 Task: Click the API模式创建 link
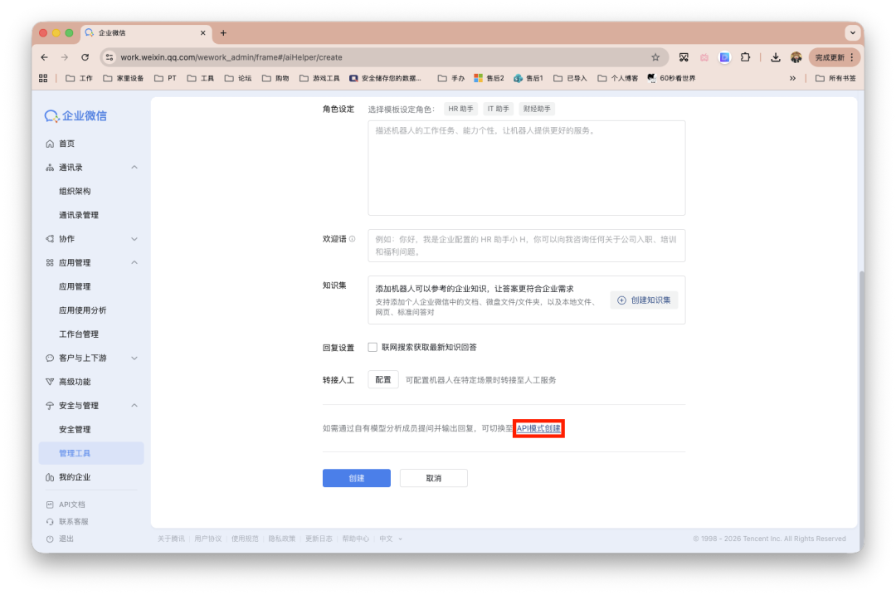point(538,428)
